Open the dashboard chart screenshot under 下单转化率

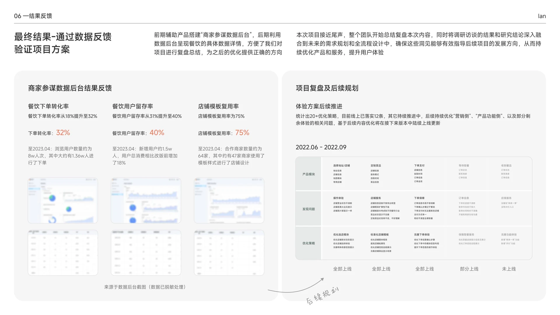click(63, 200)
